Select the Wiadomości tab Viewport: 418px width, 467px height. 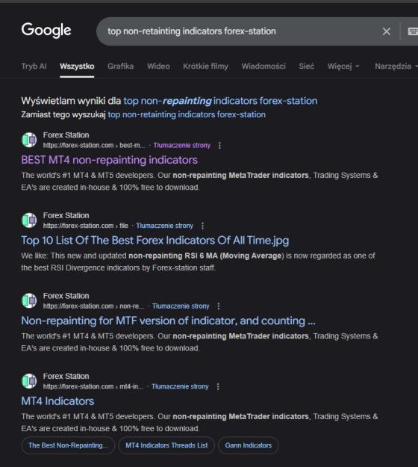pyautogui.click(x=263, y=66)
